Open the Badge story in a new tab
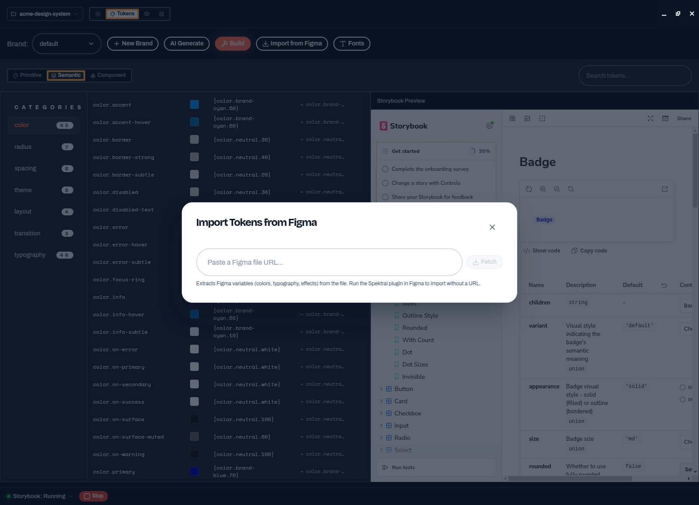The image size is (699, 505). coord(665,189)
